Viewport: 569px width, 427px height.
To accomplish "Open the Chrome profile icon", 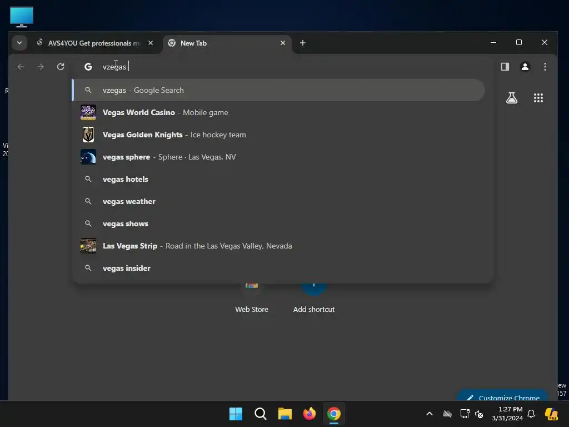I will click(x=525, y=67).
